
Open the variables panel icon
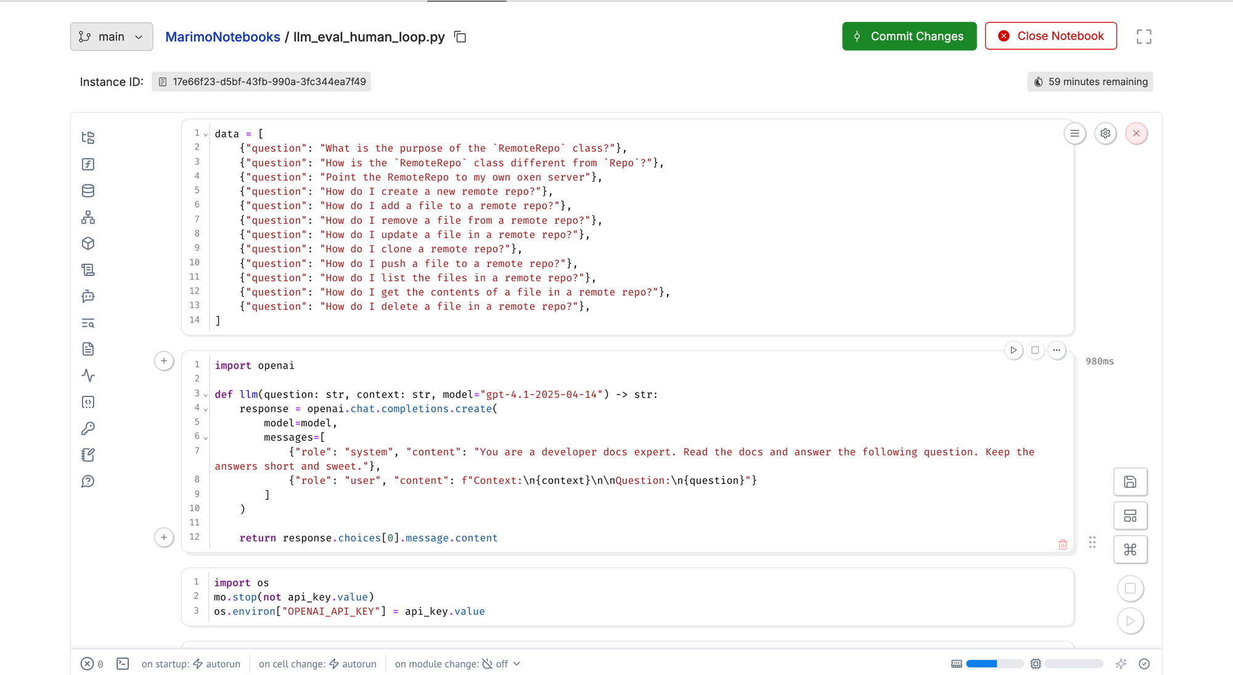[x=88, y=164]
